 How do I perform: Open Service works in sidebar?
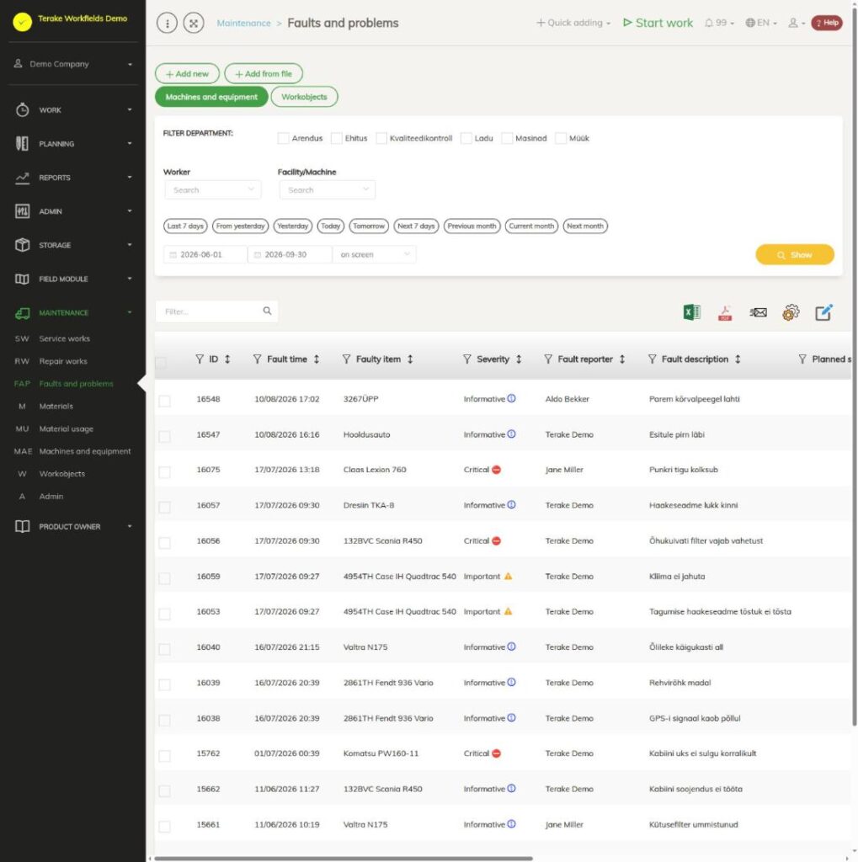(x=64, y=338)
